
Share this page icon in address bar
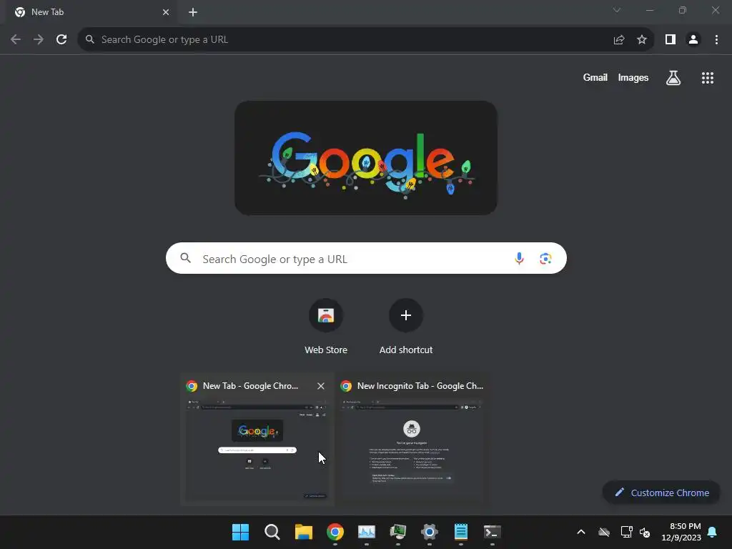(x=619, y=40)
